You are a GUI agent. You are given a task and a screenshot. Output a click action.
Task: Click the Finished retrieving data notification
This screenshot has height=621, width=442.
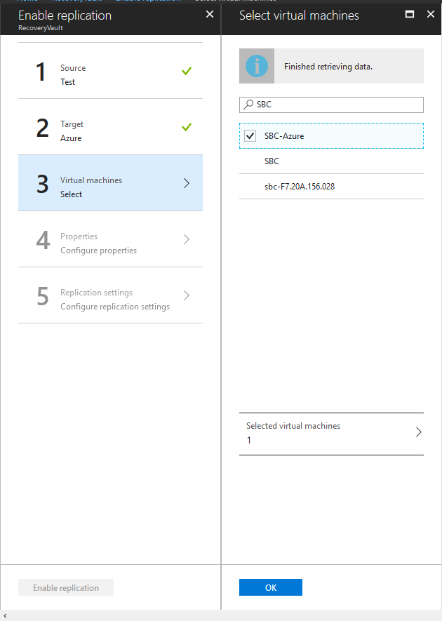[331, 66]
